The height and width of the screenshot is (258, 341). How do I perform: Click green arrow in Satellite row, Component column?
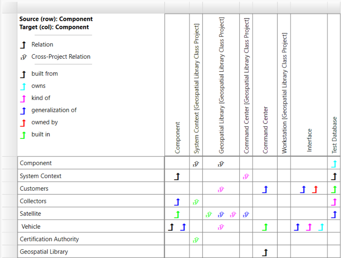[177, 214]
